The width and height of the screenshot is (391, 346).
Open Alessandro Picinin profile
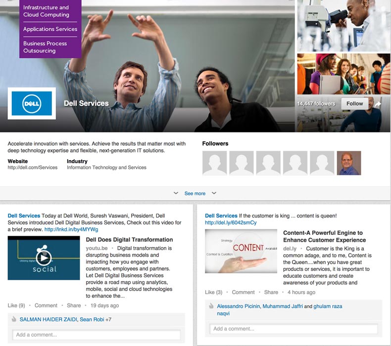(x=238, y=306)
